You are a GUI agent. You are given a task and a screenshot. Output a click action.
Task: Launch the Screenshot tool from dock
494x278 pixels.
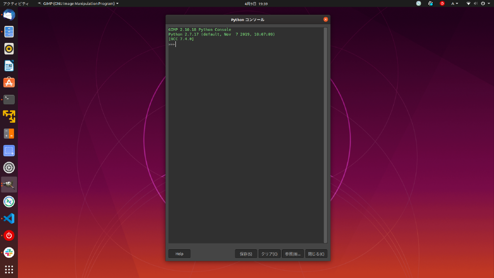[x=9, y=151]
